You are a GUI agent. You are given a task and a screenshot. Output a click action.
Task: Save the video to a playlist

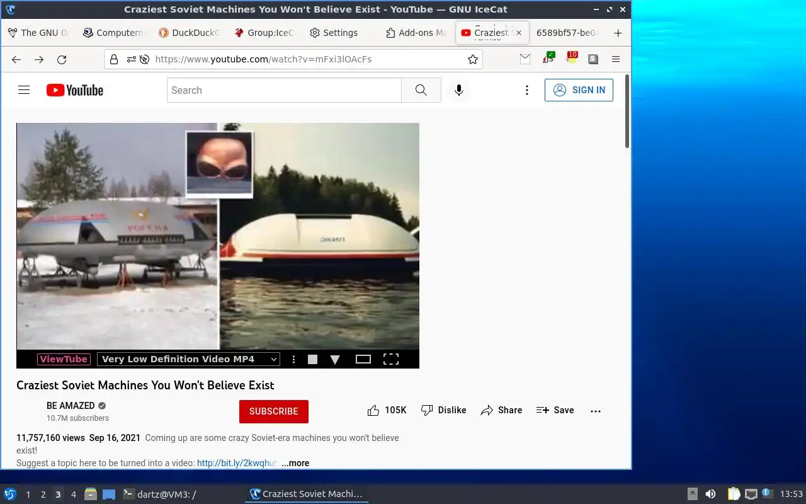(555, 411)
